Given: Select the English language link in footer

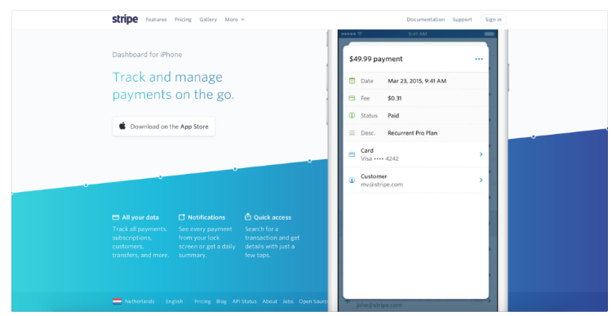Looking at the screenshot, I should point(174,301).
